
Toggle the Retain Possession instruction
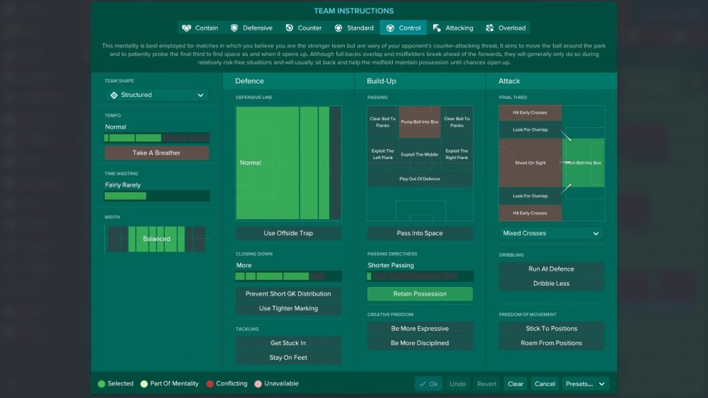pyautogui.click(x=420, y=294)
